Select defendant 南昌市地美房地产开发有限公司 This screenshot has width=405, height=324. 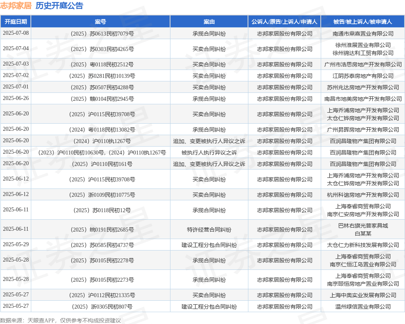click(363, 99)
